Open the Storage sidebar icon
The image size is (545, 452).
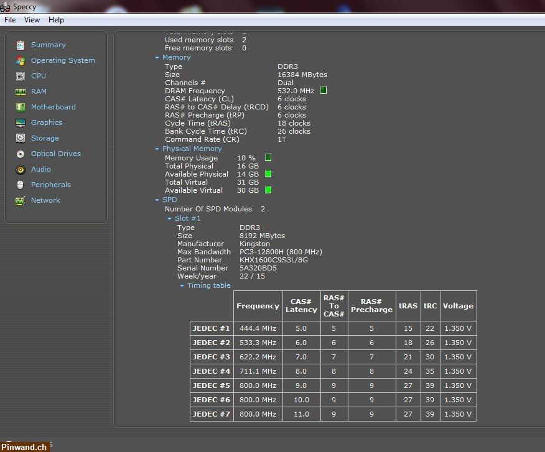(x=21, y=138)
